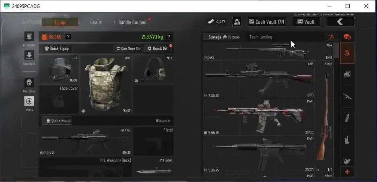
Task: Click the Save Build download icon
Action: [x=29, y=55]
